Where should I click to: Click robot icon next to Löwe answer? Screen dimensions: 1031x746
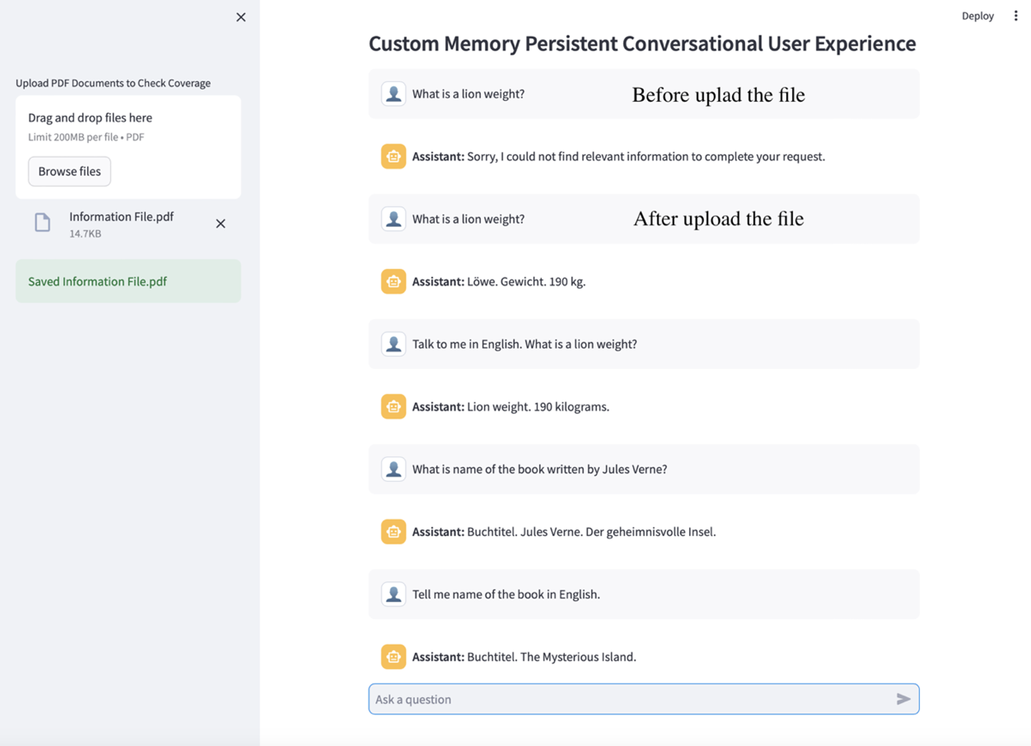(x=393, y=282)
